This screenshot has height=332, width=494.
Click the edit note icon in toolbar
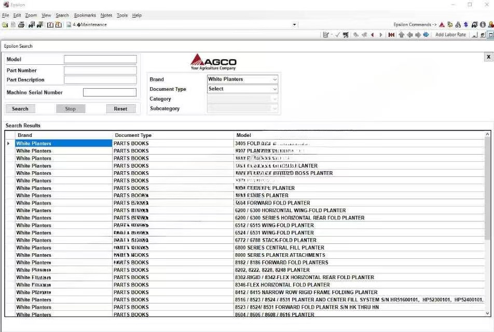pyautogui.click(x=326, y=35)
